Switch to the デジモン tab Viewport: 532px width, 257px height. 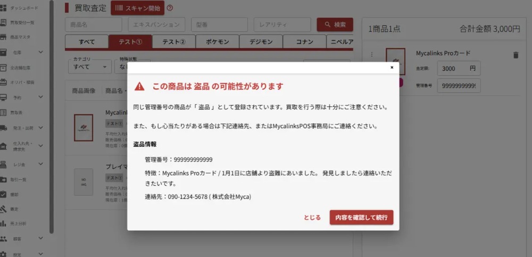pyautogui.click(x=261, y=42)
